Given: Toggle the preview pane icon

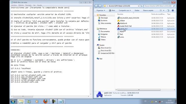Looking at the screenshot, I should point(168,10).
